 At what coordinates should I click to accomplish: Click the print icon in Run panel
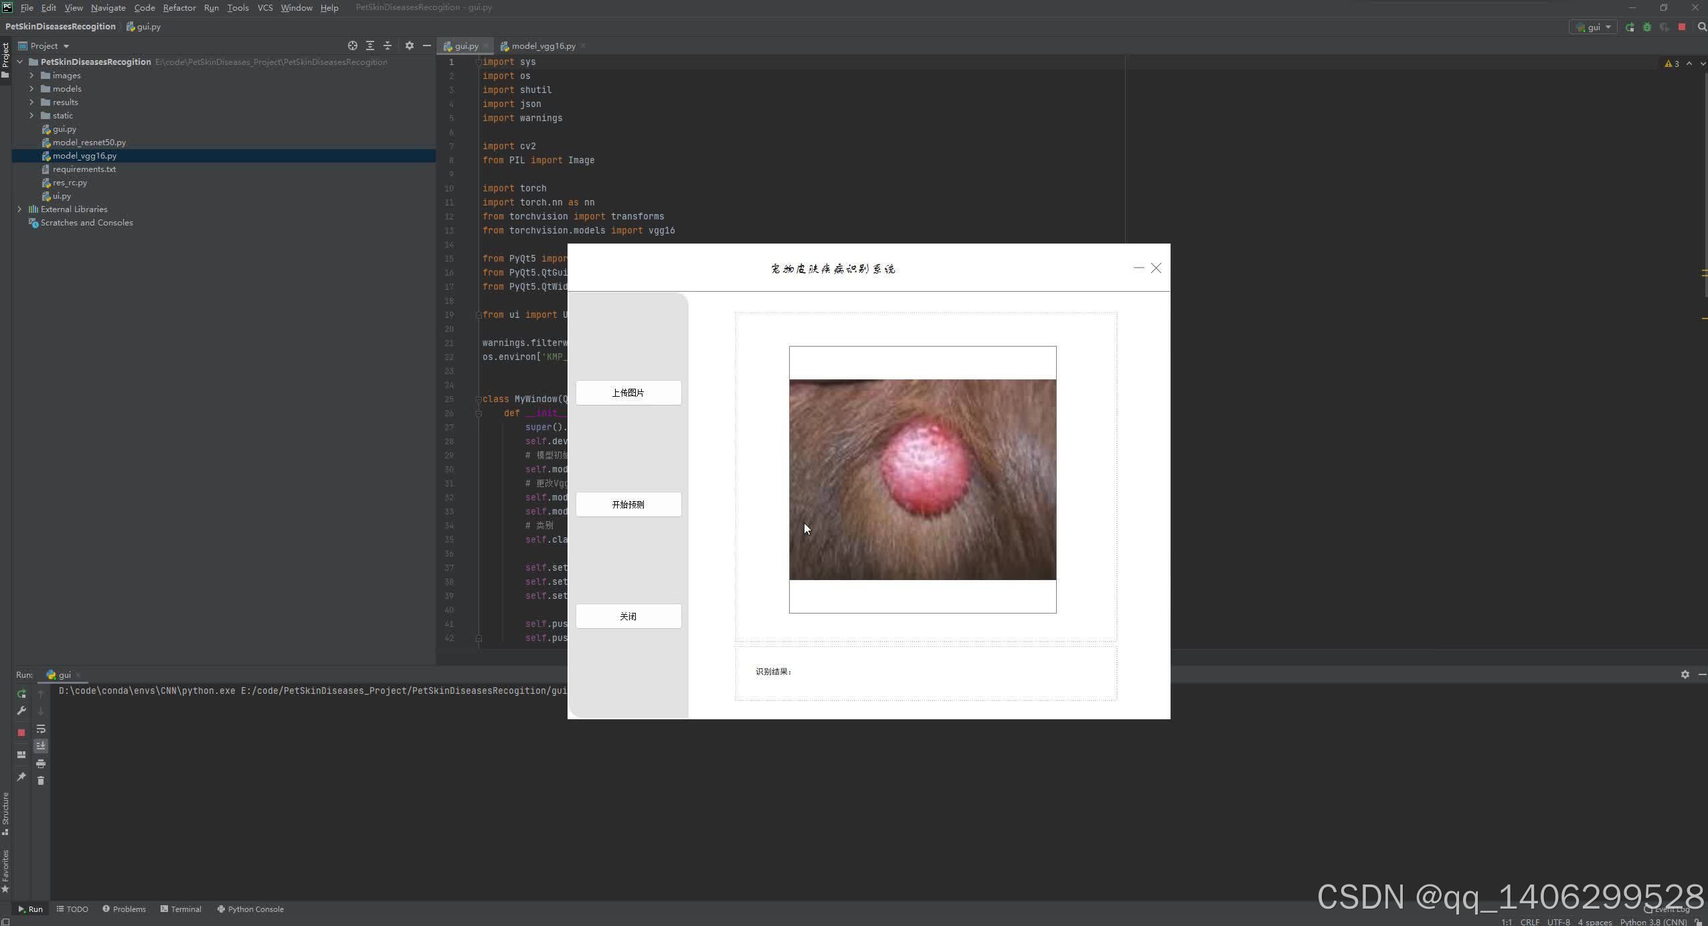coord(41,763)
